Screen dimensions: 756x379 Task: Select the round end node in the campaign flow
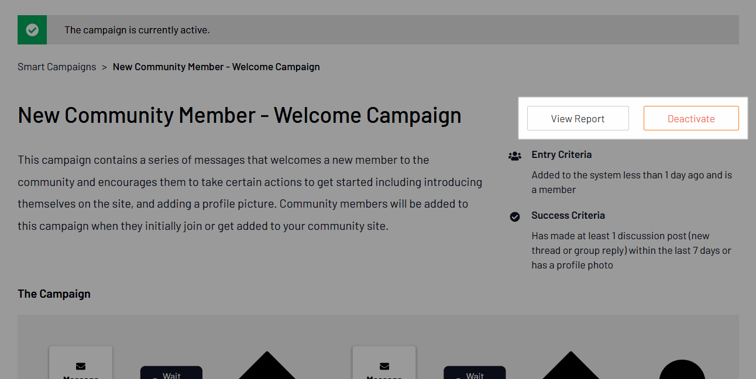[x=682, y=374]
